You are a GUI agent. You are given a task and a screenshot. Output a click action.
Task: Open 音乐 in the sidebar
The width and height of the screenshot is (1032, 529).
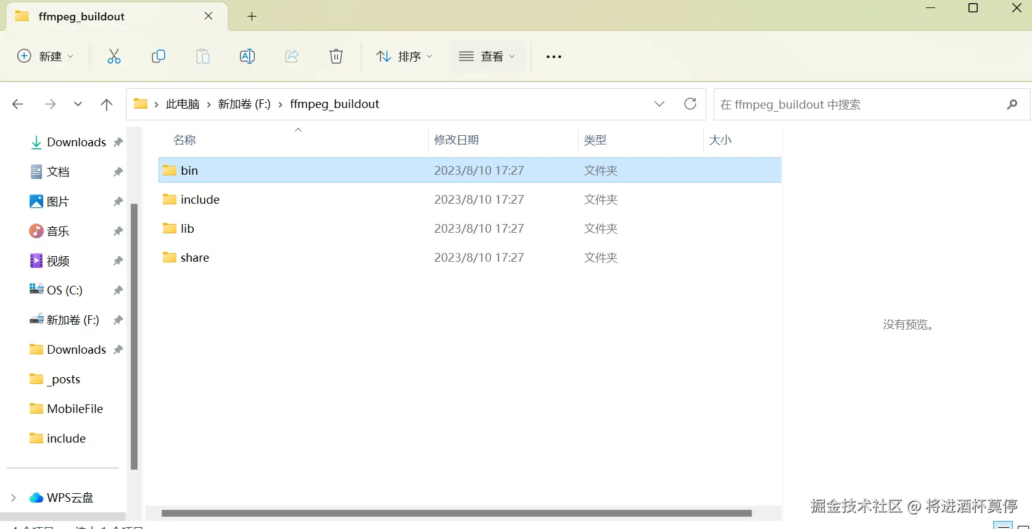58,231
